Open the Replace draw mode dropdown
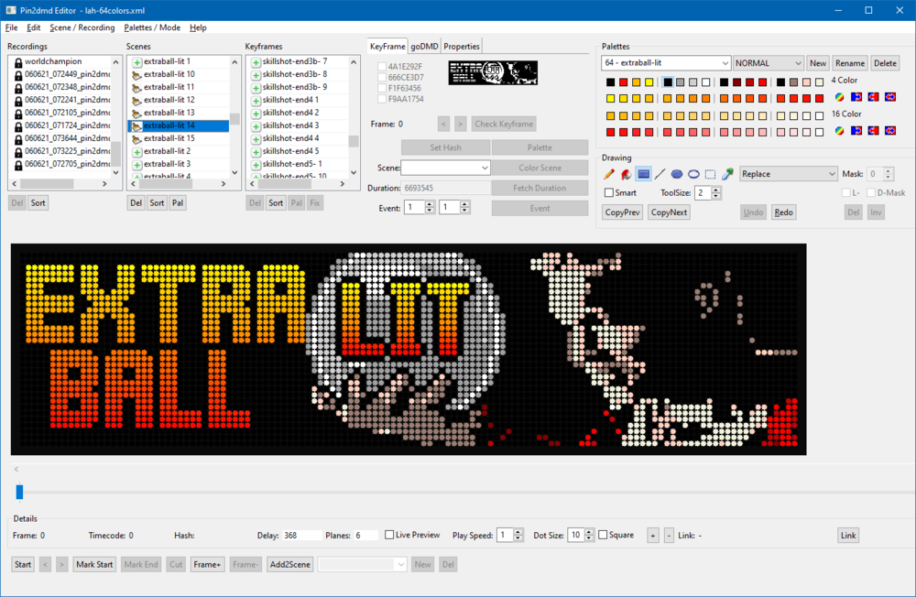The image size is (916, 597). (x=788, y=174)
